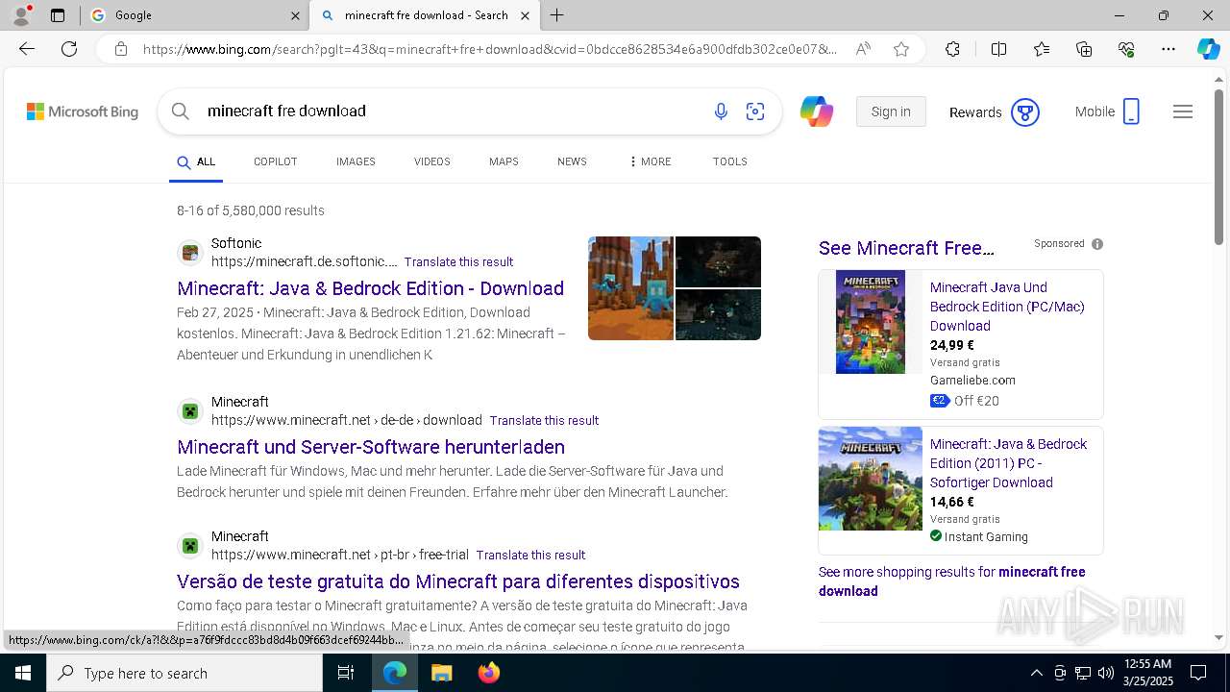Click the search magnifier icon in Bing box
This screenshot has width=1230, height=692.
(180, 111)
